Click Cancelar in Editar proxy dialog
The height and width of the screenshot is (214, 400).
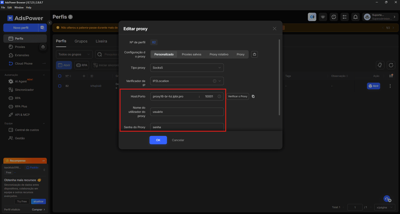[178, 140]
